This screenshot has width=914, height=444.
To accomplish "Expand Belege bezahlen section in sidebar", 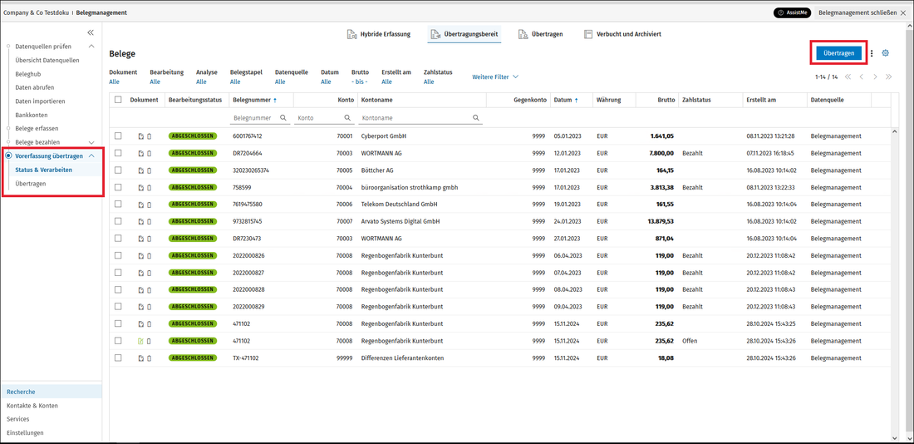I will pyautogui.click(x=91, y=142).
